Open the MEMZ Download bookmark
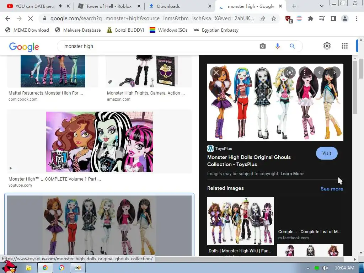 (27, 30)
